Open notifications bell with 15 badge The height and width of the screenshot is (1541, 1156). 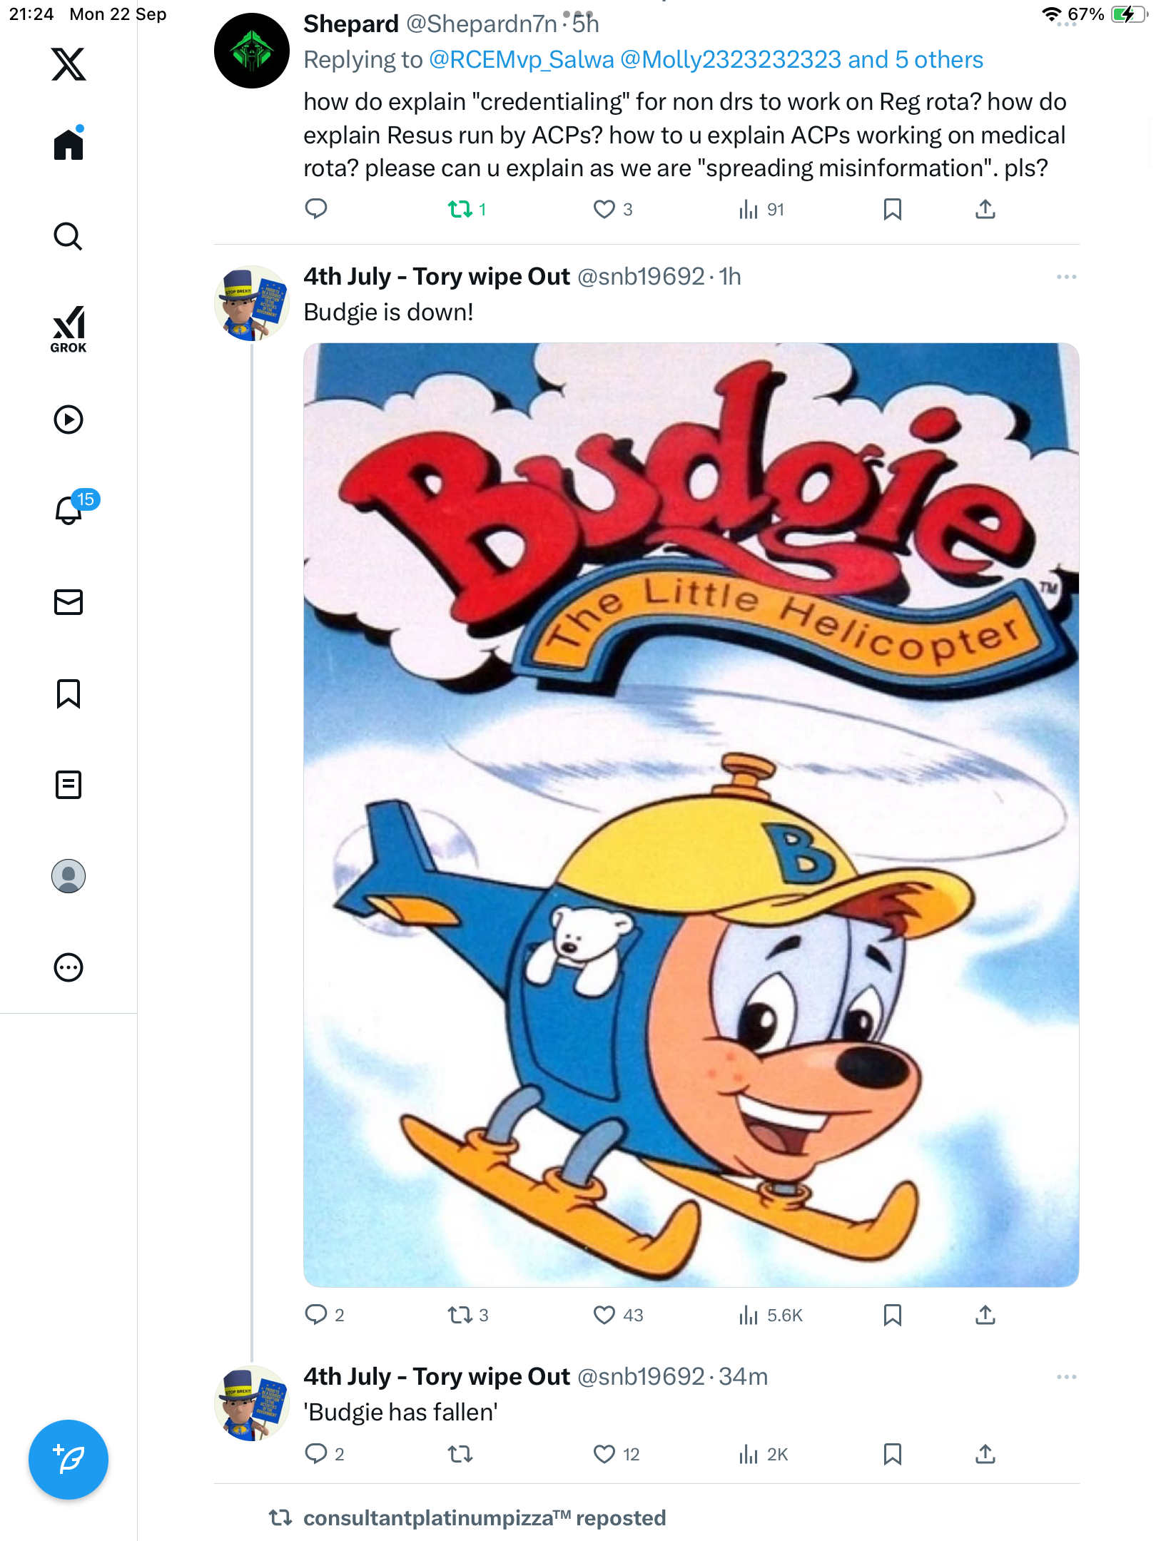[70, 509]
